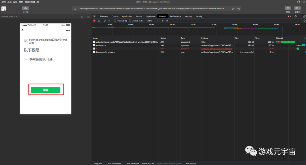Rotate the simulator device orientation
The image size is (306, 165).
pos(89,17)
